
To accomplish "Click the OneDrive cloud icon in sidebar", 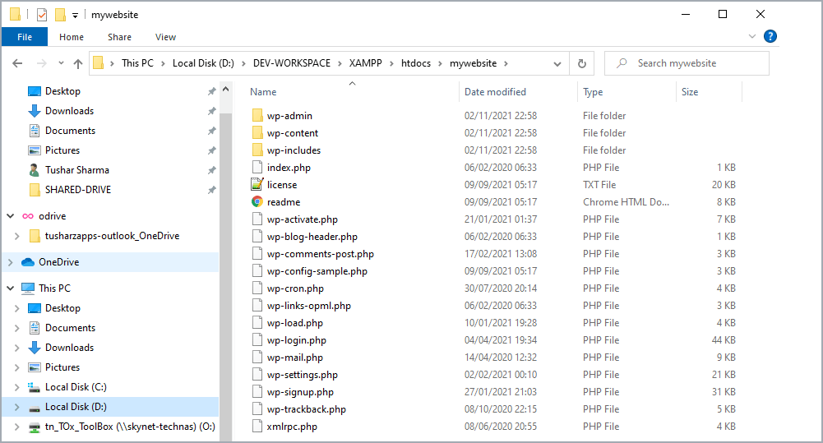I will pyautogui.click(x=28, y=262).
